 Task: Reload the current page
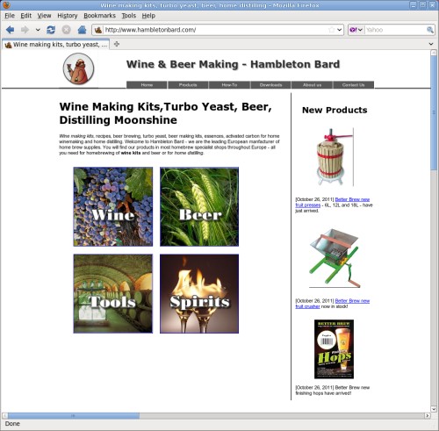click(51, 30)
